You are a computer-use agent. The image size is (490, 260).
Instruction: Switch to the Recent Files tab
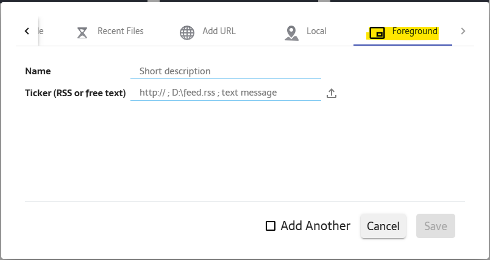click(x=120, y=31)
